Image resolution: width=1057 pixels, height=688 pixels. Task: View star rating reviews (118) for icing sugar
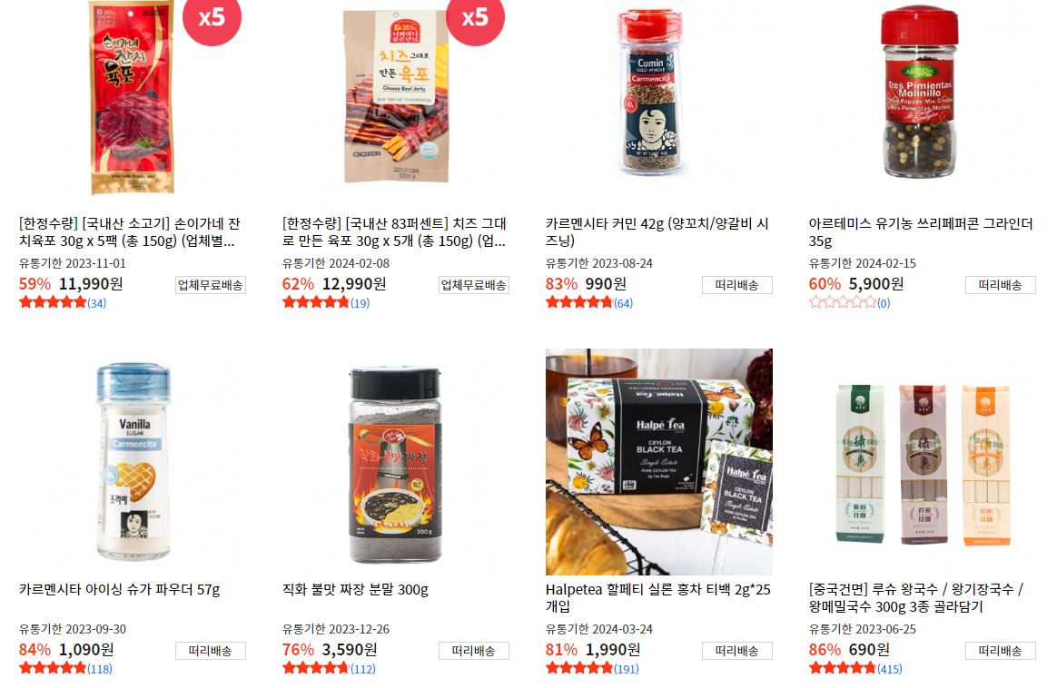[65, 668]
